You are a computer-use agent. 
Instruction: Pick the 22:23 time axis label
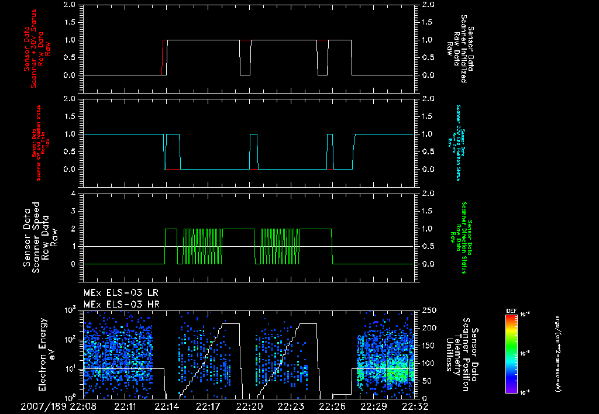point(291,406)
